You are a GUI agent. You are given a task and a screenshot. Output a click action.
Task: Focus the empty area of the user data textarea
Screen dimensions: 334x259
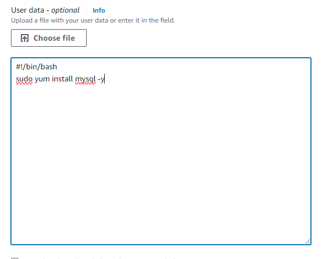point(161,165)
